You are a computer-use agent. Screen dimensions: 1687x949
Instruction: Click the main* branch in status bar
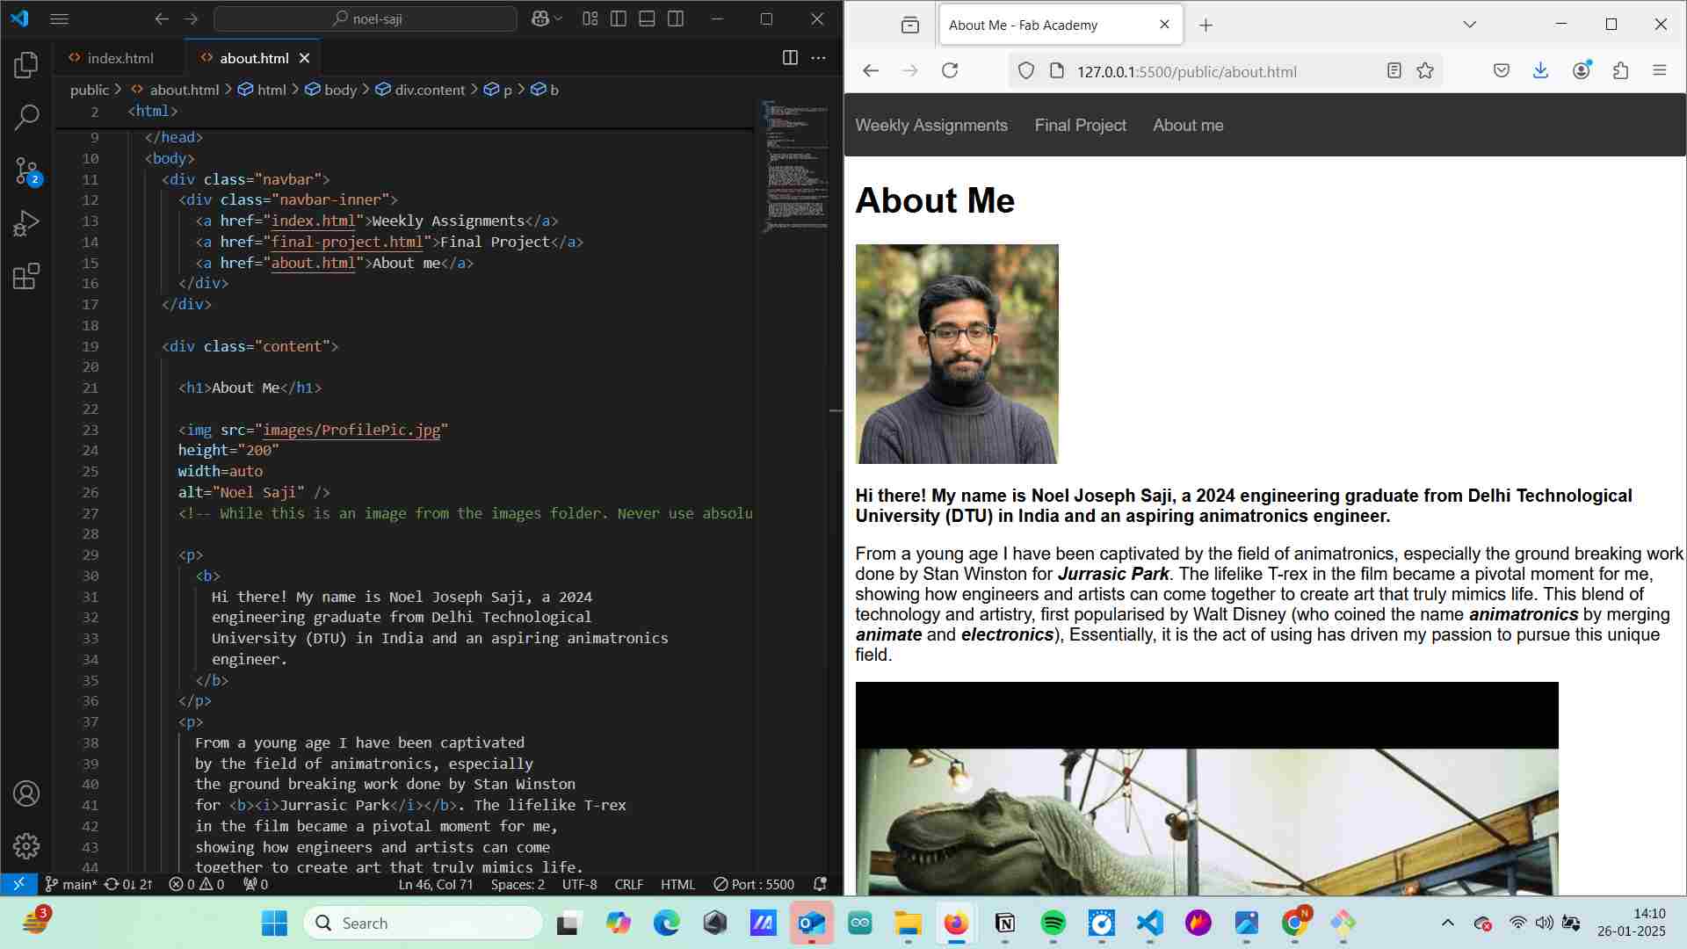(x=70, y=885)
